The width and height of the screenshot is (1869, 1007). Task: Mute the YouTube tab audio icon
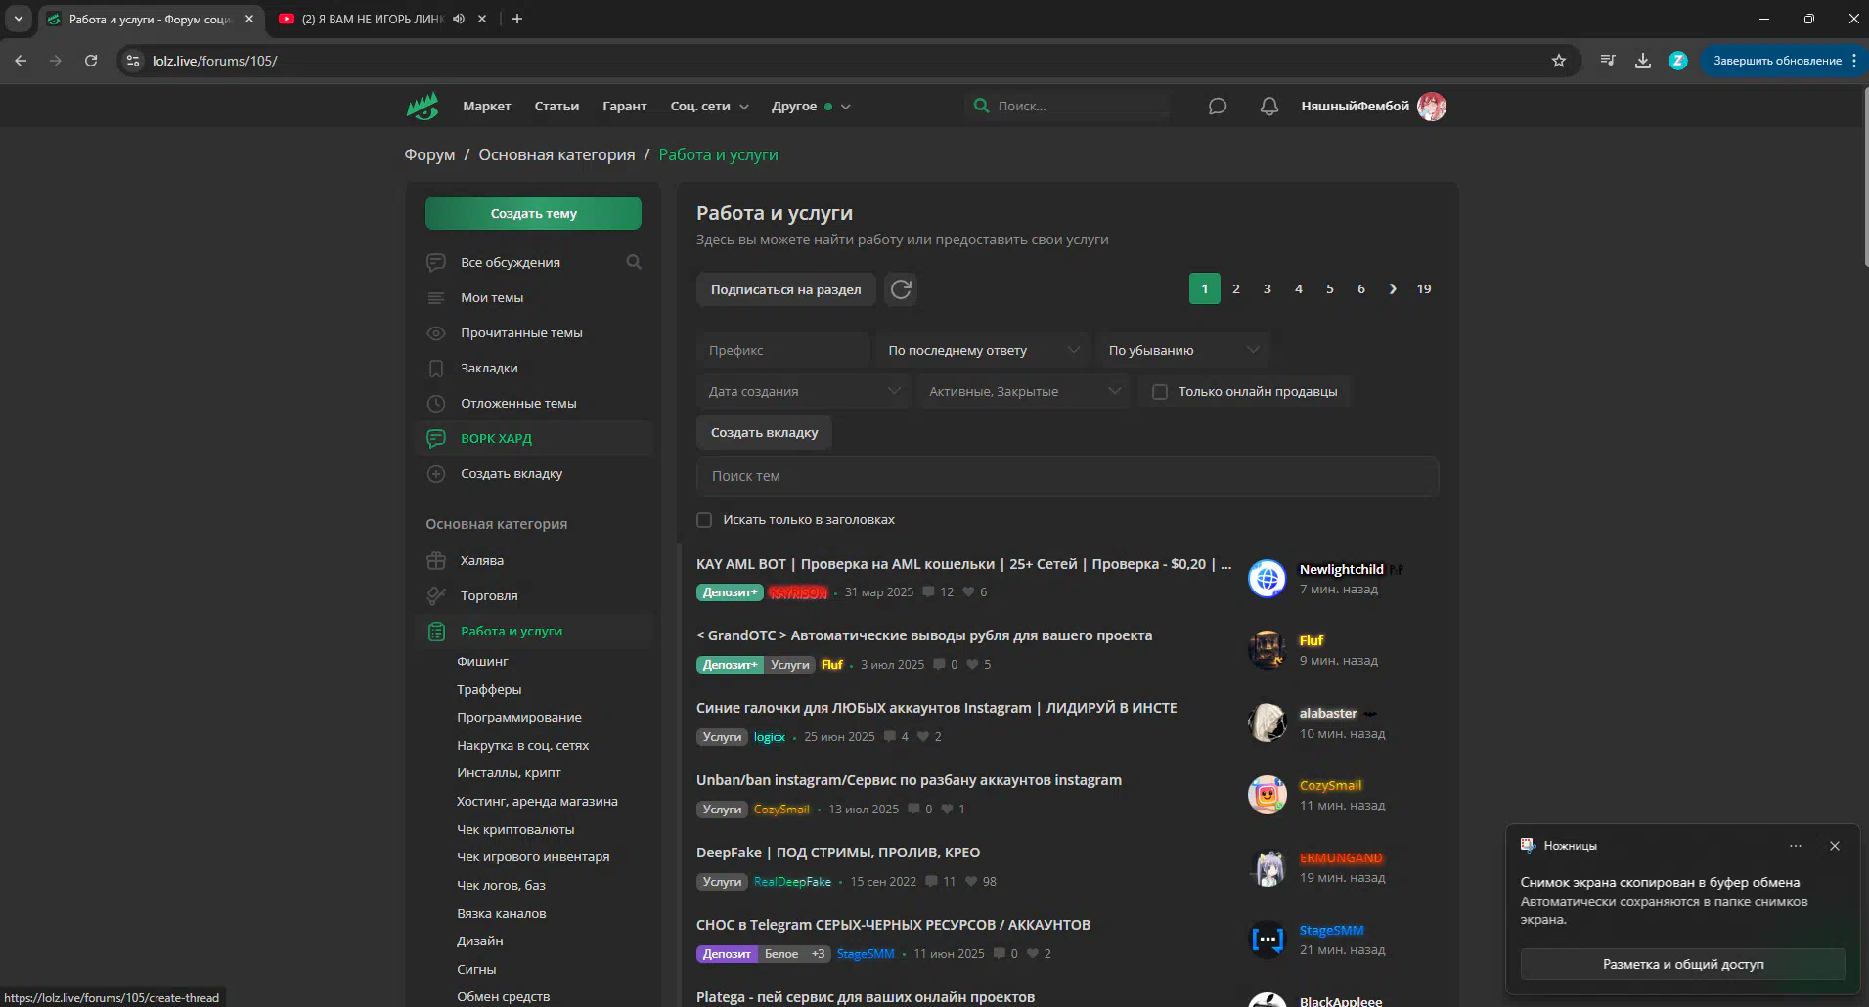[459, 19]
